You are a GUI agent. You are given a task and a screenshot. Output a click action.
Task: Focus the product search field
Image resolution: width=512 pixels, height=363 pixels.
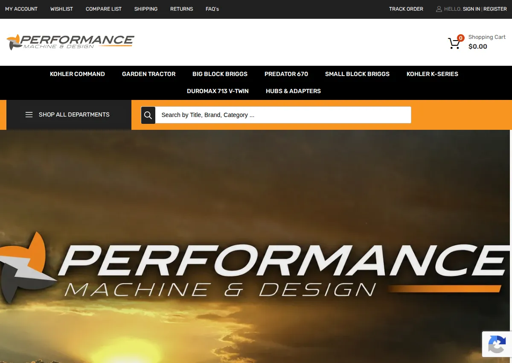tap(283, 115)
